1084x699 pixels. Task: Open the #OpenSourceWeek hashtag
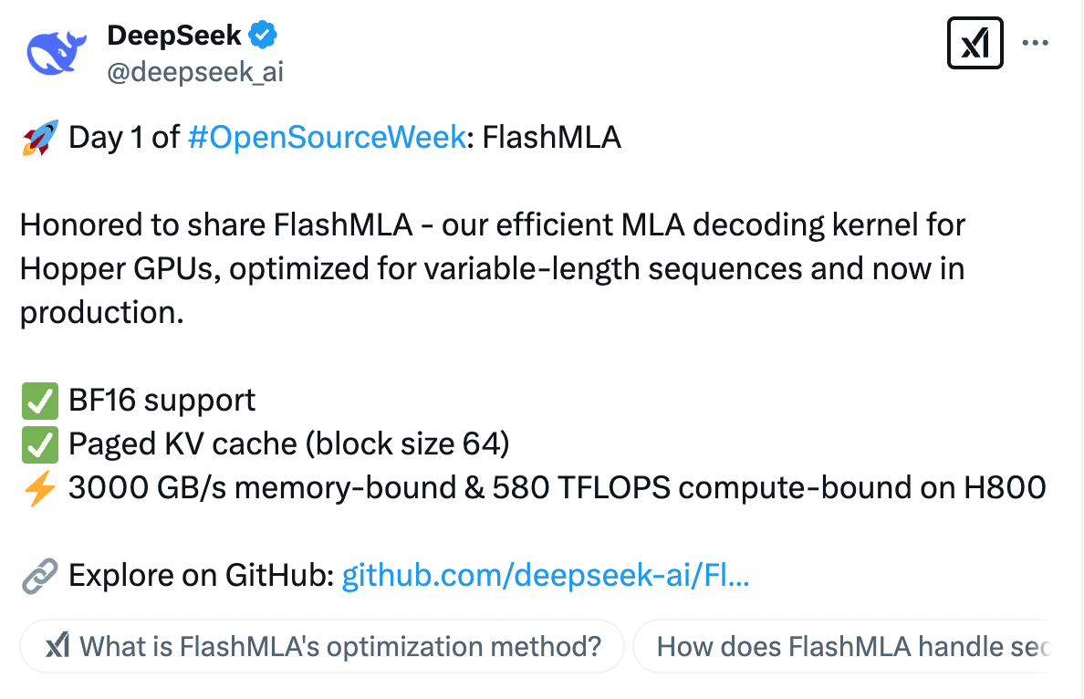pyautogui.click(x=327, y=138)
